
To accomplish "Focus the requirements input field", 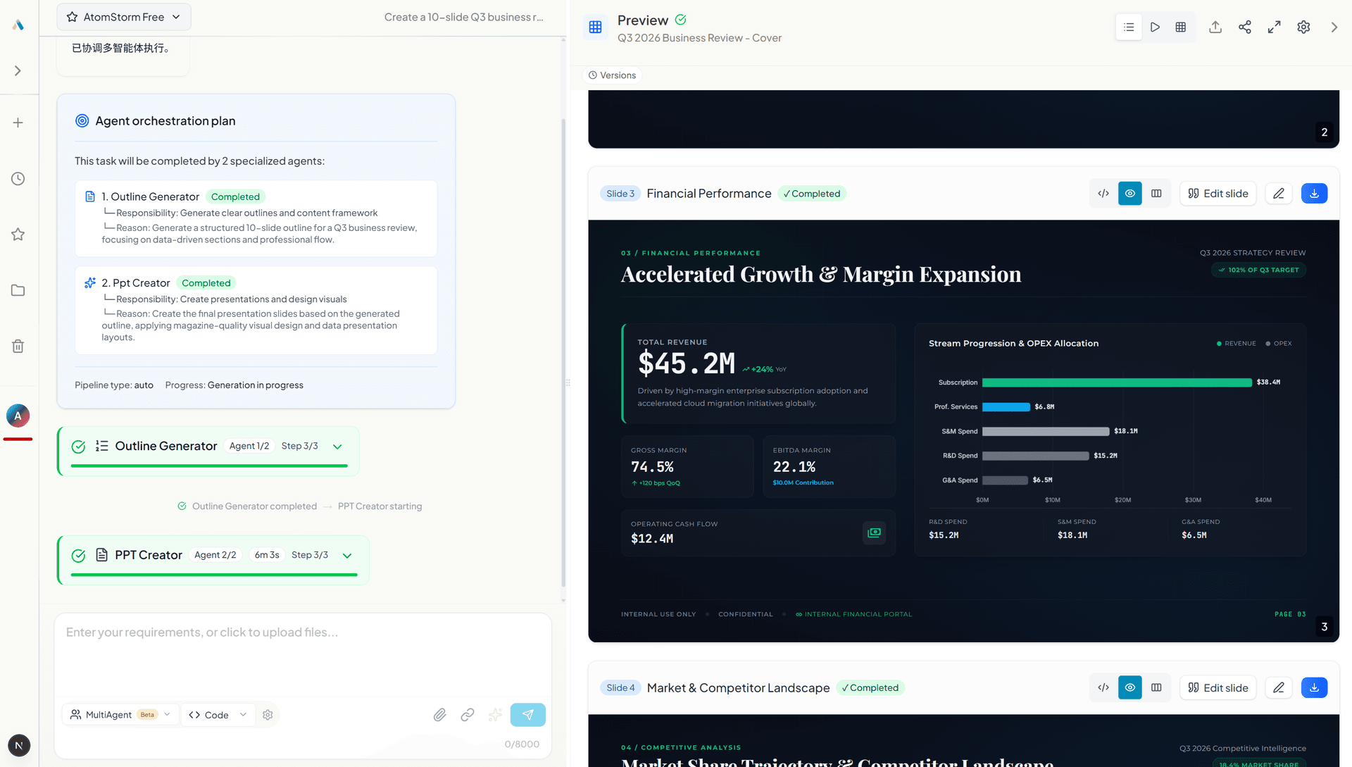I will tap(303, 655).
